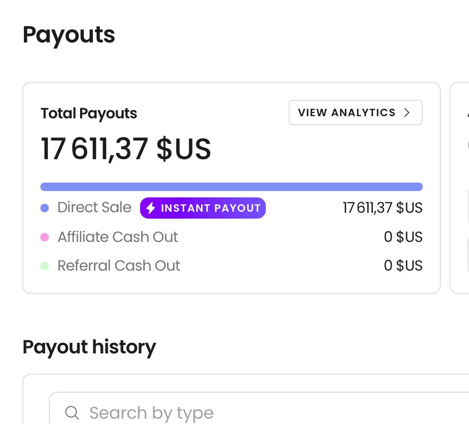Click the magnifying glass search icon

pos(72,413)
